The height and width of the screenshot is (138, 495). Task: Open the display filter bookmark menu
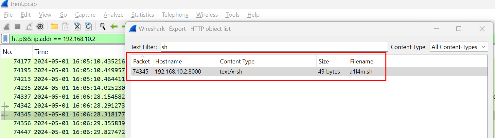click(x=6, y=39)
